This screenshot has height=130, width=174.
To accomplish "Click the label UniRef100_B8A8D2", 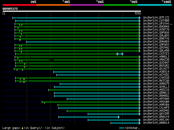I will pos(156,96).
